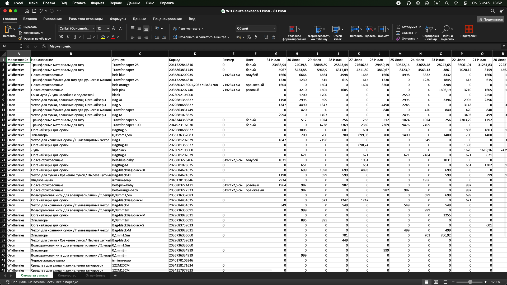Click the Name Box showing A1
This screenshot has height=285, width=507.
10,46
